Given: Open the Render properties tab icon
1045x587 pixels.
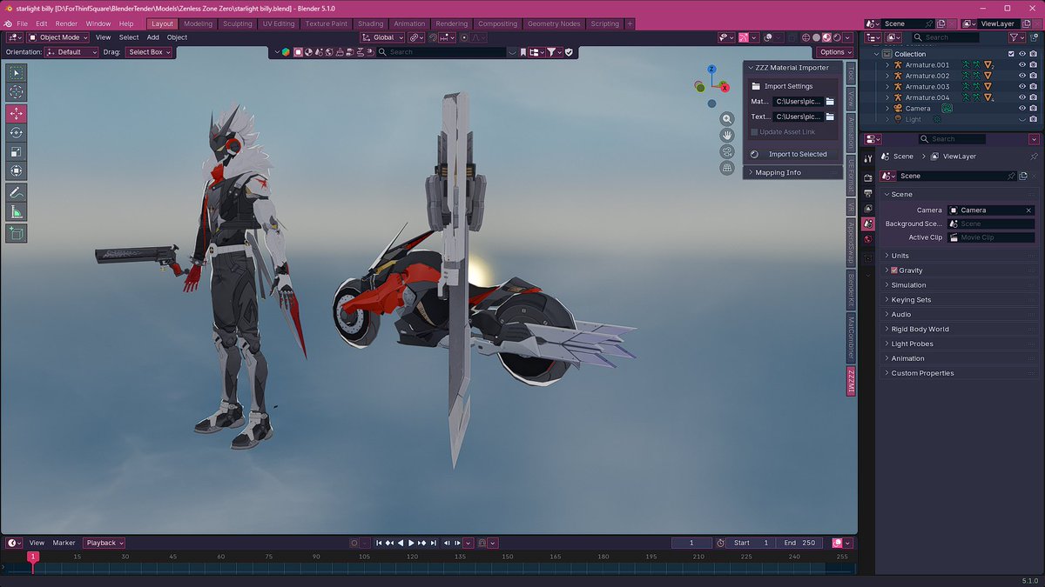Looking at the screenshot, I should (868, 177).
